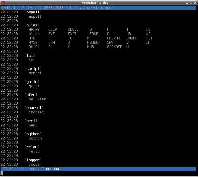Select the CLOSE alias command

73,29
